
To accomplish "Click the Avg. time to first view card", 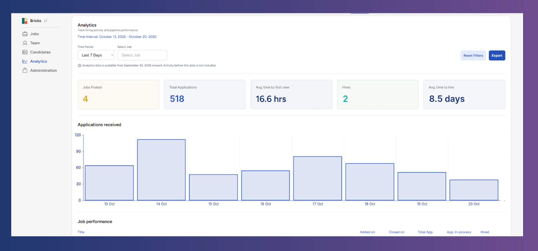I will (x=292, y=95).
